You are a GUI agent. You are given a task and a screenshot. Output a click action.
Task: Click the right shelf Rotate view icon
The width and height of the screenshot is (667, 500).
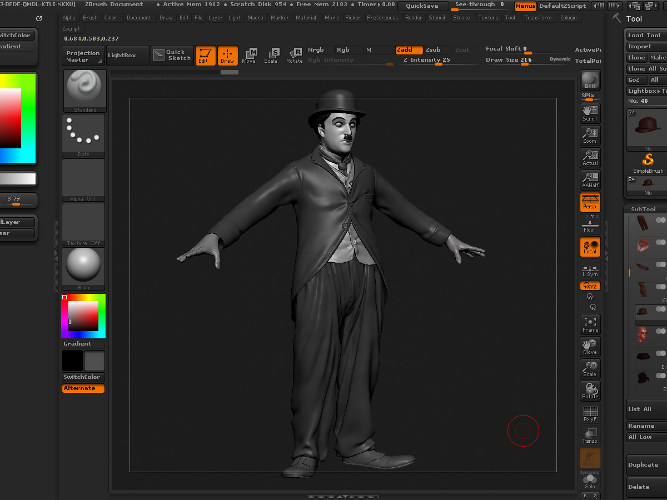[x=590, y=391]
